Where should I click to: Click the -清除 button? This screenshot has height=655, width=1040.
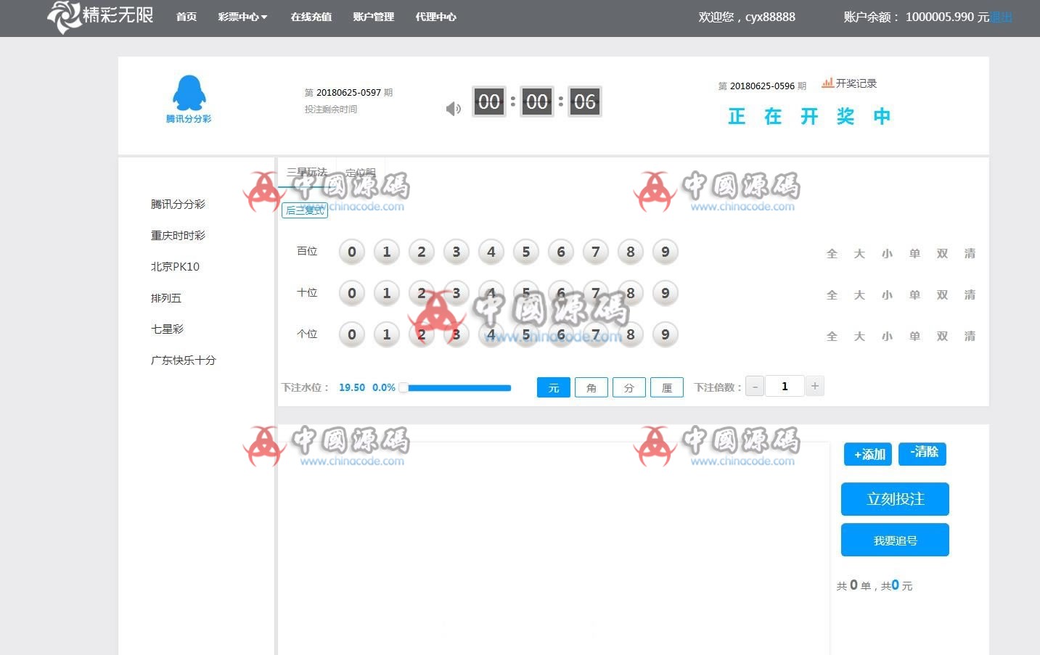922,454
